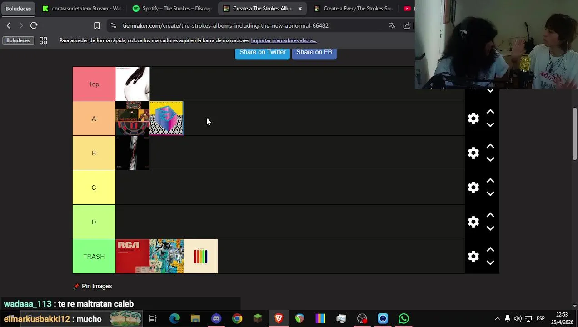Move tier B row up with arrow
Screen dimensions: 578x327
click(490, 146)
